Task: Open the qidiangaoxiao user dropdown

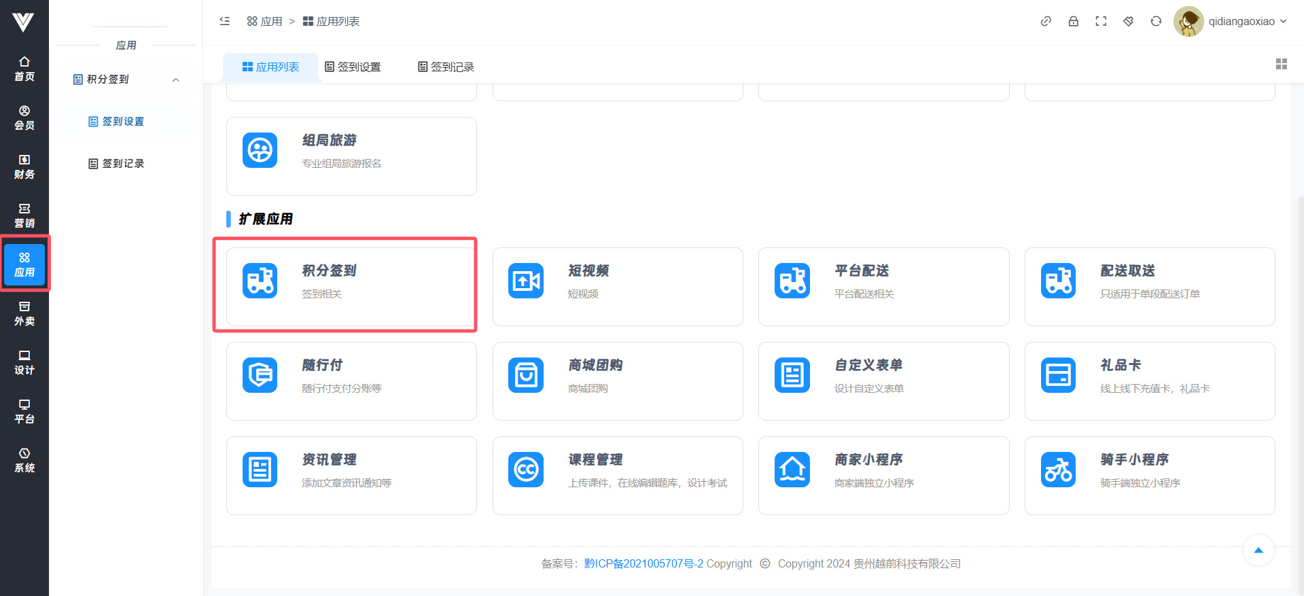Action: (x=1230, y=21)
